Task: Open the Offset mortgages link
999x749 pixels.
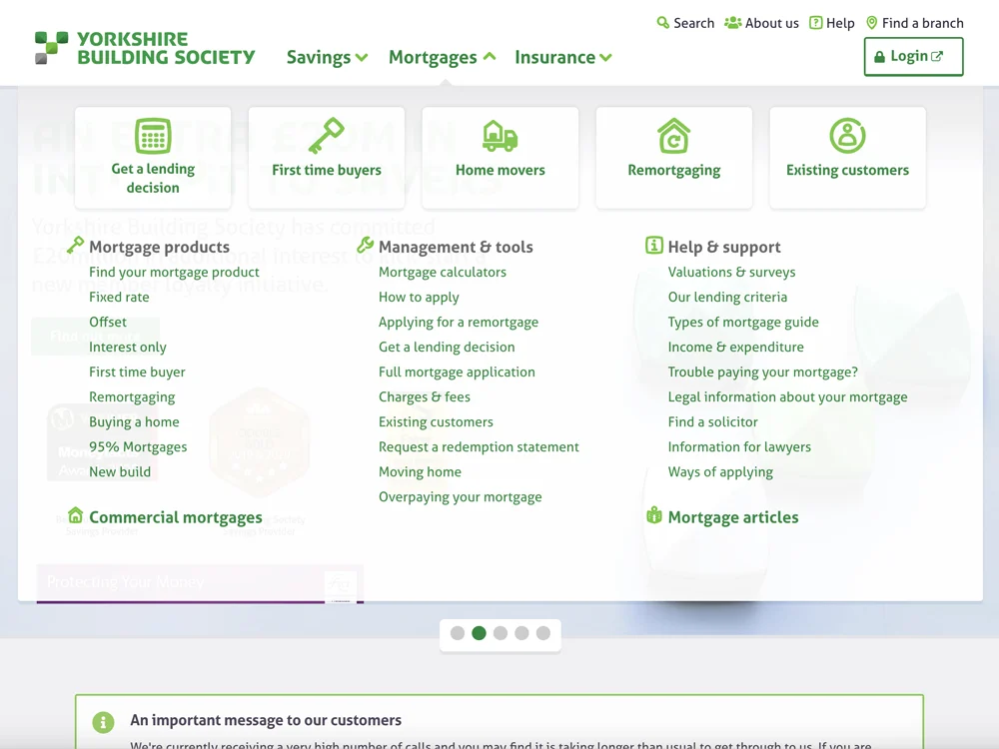Action: pos(108,322)
